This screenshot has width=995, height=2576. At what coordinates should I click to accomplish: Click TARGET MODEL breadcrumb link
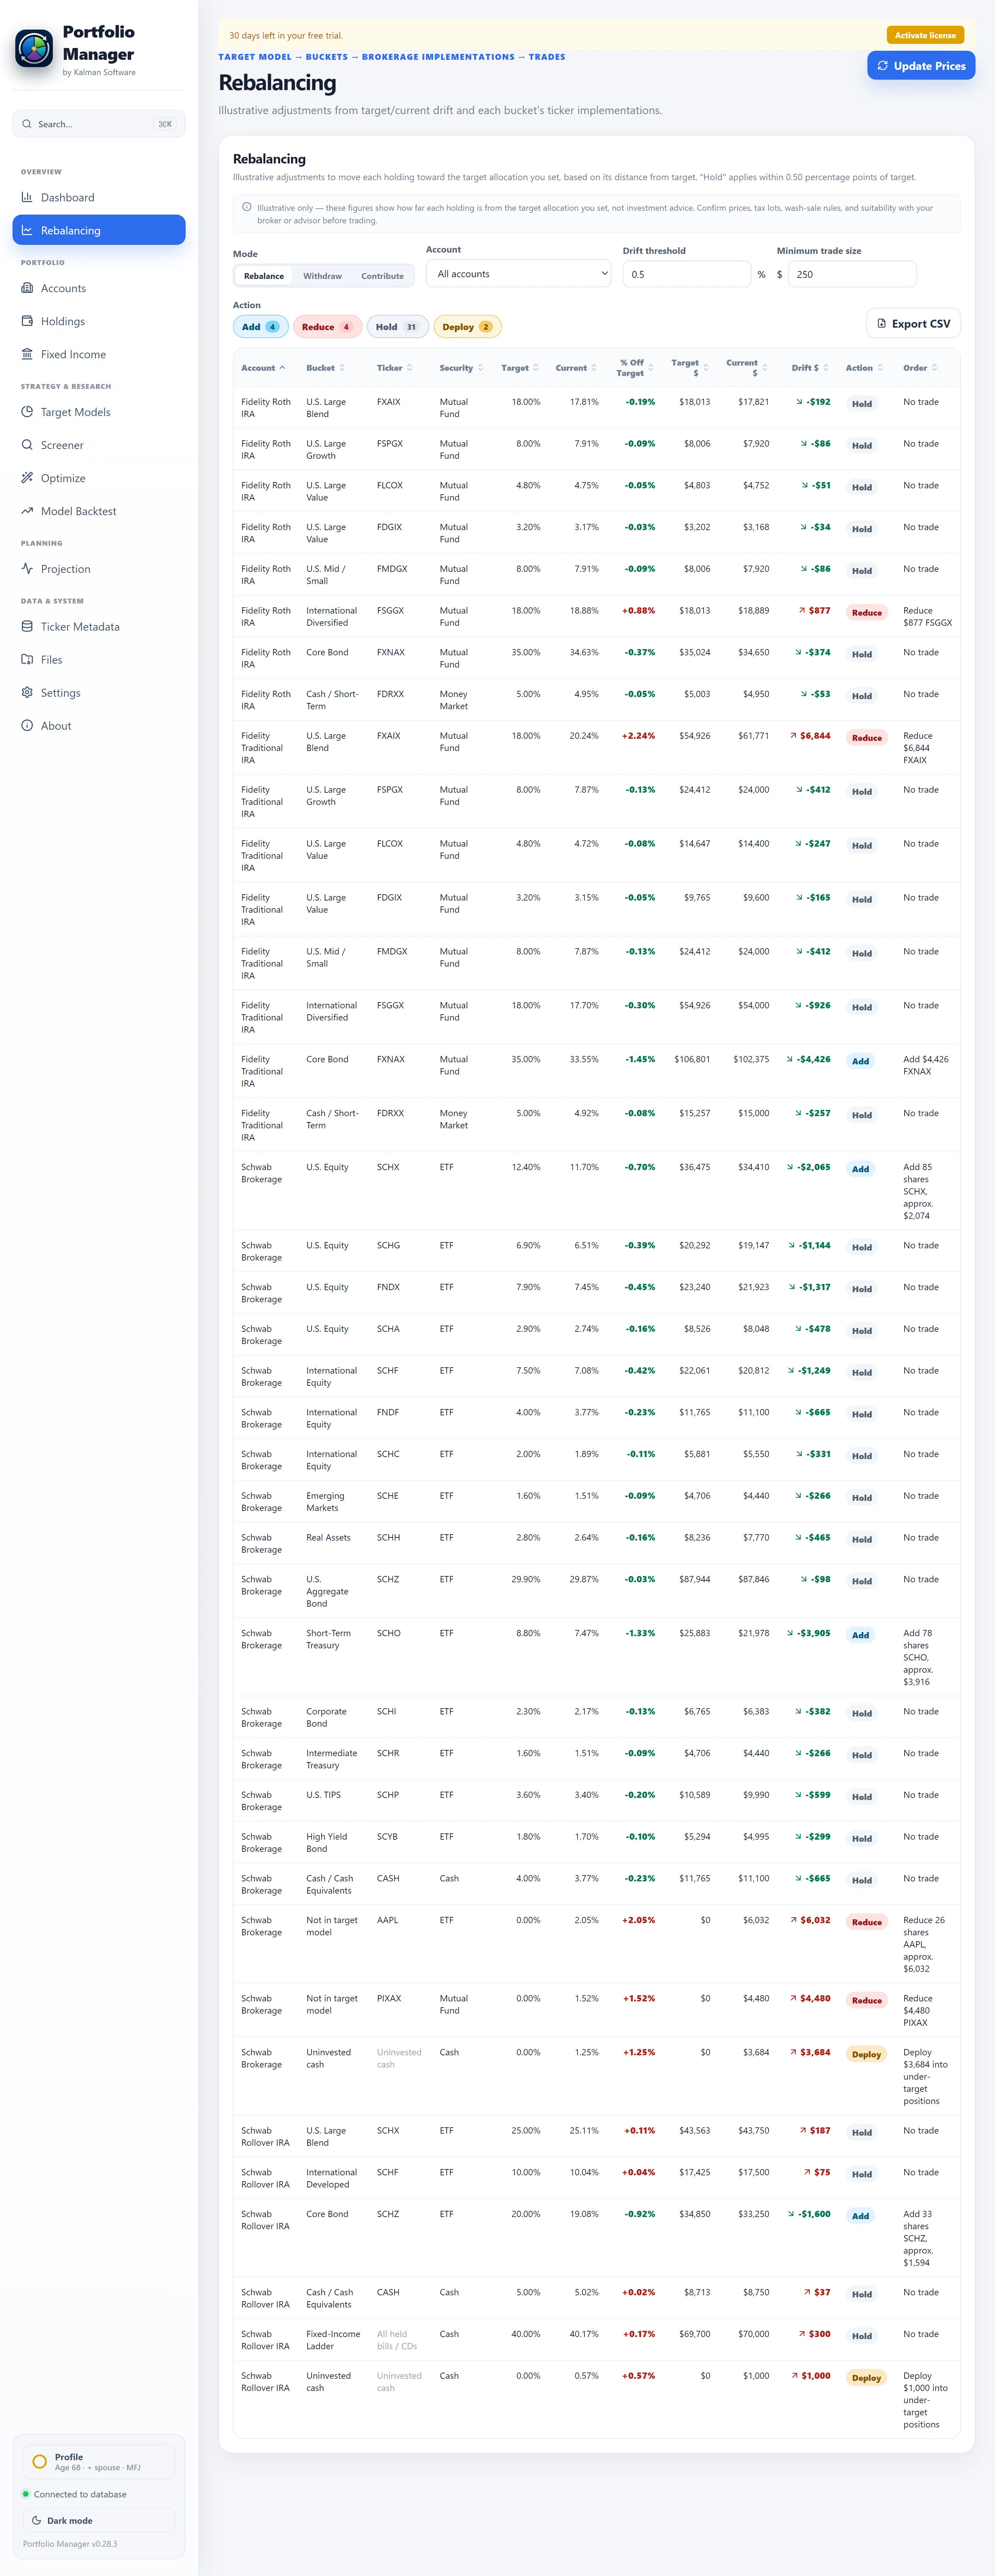coord(255,57)
